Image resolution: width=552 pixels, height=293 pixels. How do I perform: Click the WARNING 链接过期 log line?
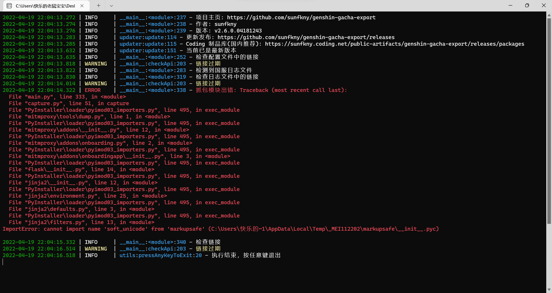(208, 63)
